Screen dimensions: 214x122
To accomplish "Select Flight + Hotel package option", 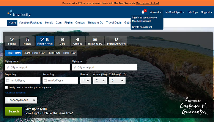I will click(13, 53).
